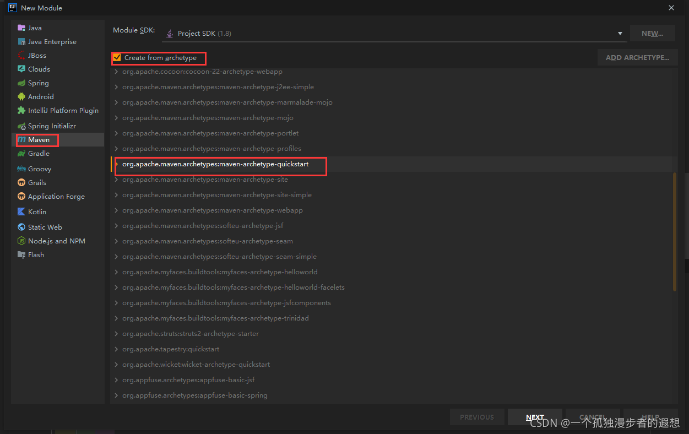The width and height of the screenshot is (689, 434).
Task: Select Java in module type list
Action: point(57,28)
